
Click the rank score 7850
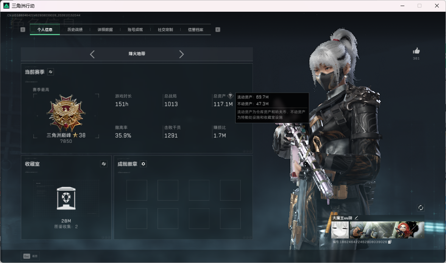tap(66, 141)
